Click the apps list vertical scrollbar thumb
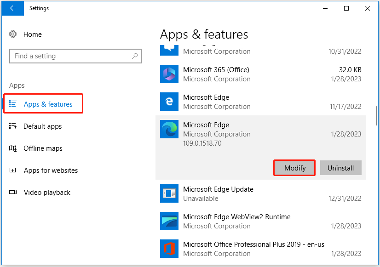The width and height of the screenshot is (380, 267). 377,116
